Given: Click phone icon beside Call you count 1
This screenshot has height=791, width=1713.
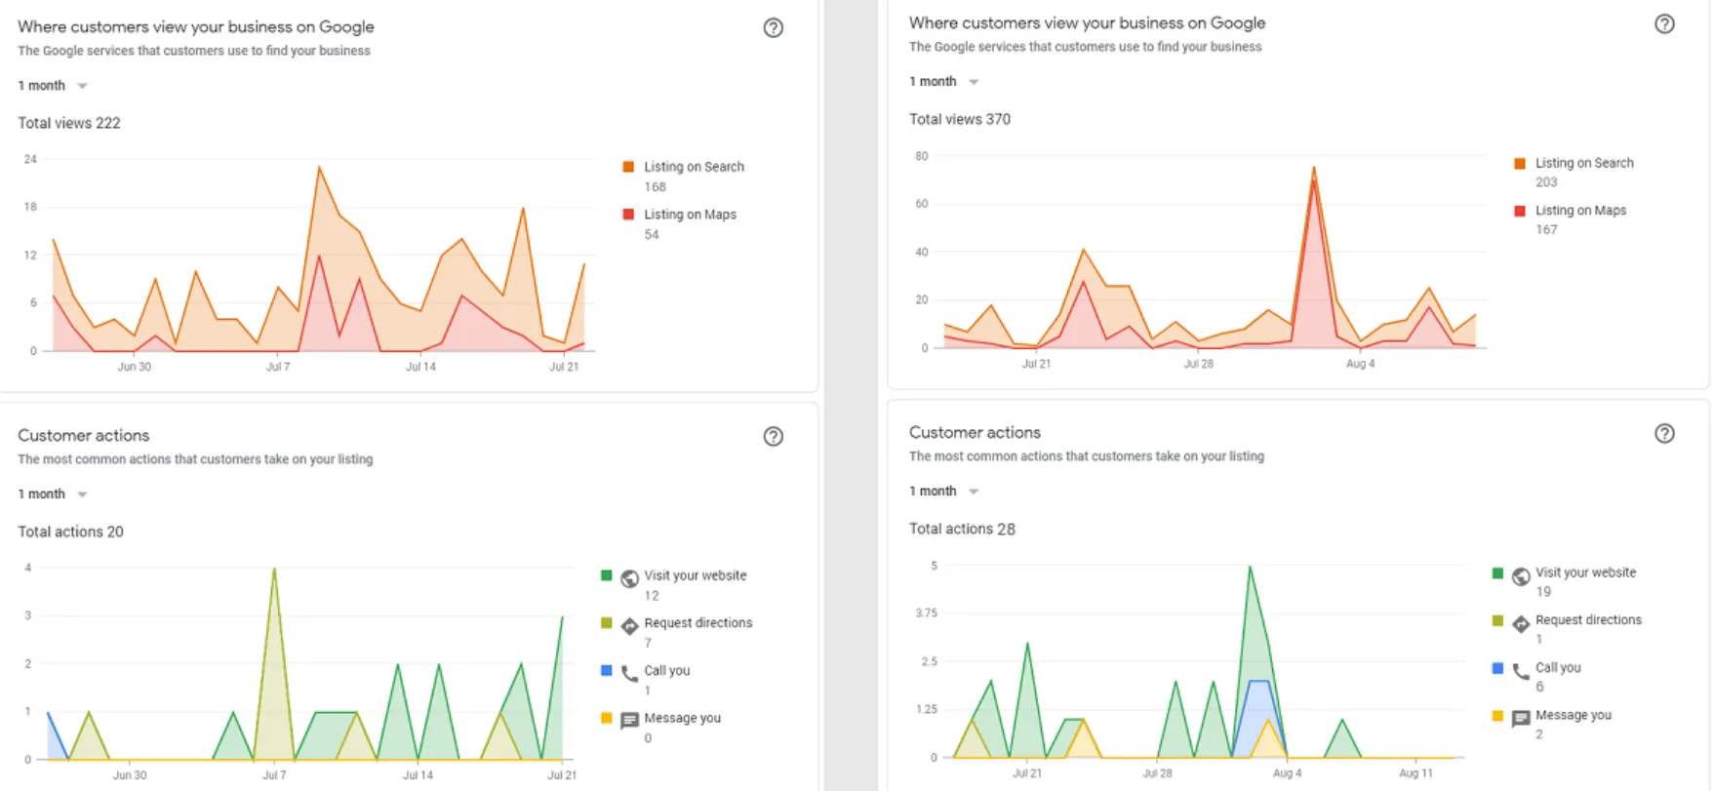Looking at the screenshot, I should coord(629,673).
